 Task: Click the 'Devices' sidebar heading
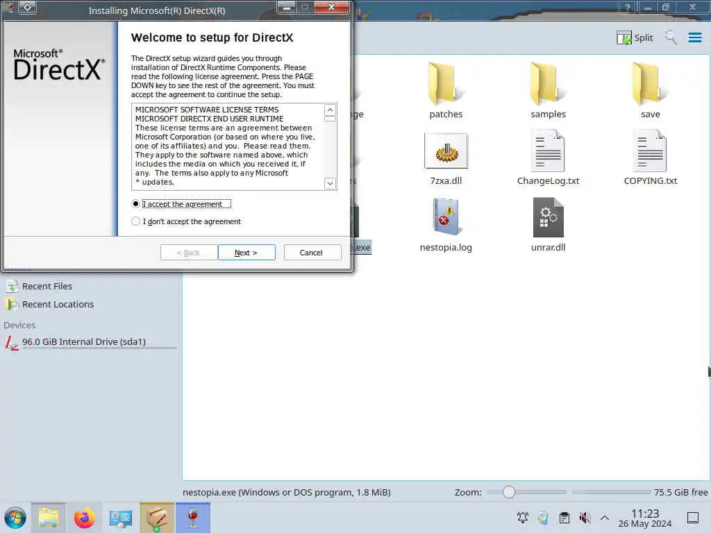click(x=19, y=325)
